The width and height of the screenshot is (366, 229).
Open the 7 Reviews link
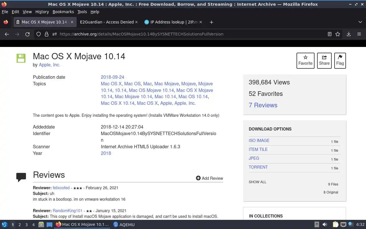263,105
